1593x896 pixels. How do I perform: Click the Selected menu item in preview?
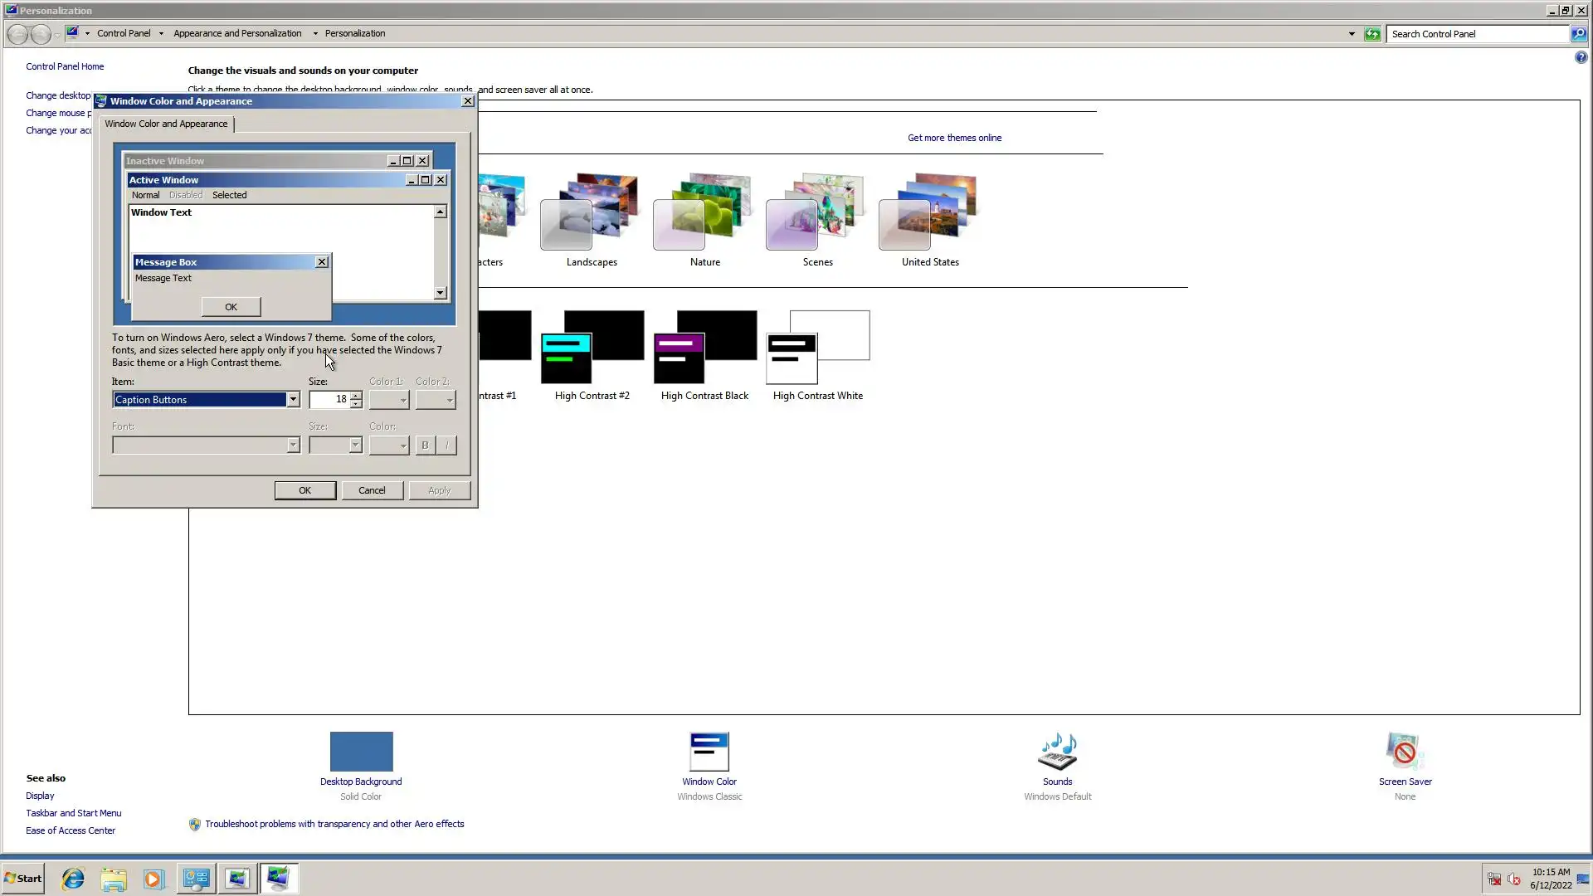click(229, 195)
